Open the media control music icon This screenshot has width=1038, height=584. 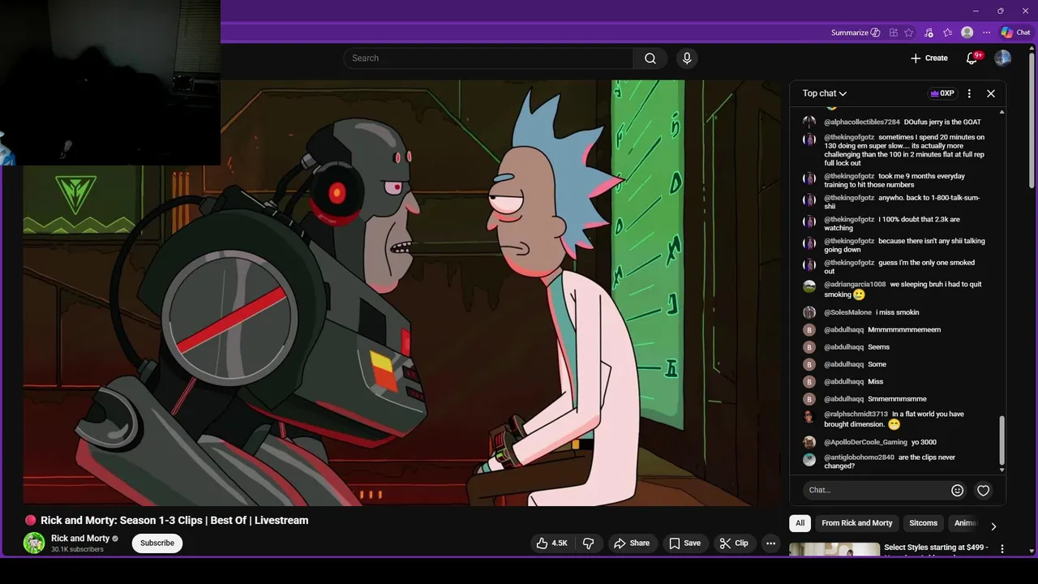929,32
